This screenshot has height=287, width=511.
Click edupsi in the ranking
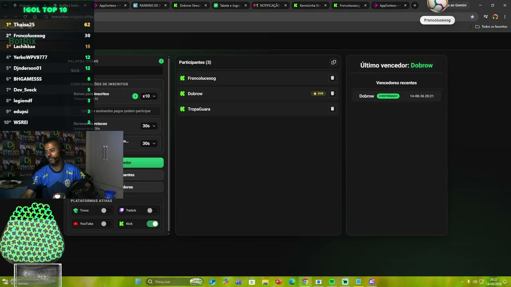click(x=21, y=112)
